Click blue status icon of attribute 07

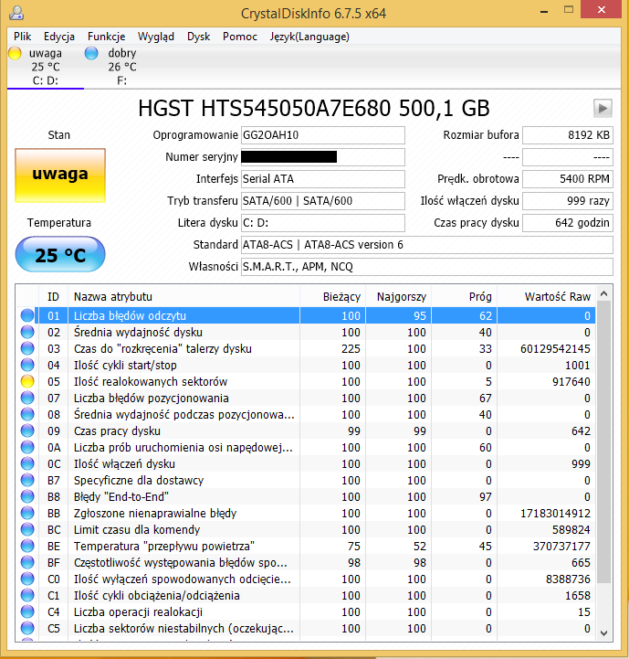point(27,398)
